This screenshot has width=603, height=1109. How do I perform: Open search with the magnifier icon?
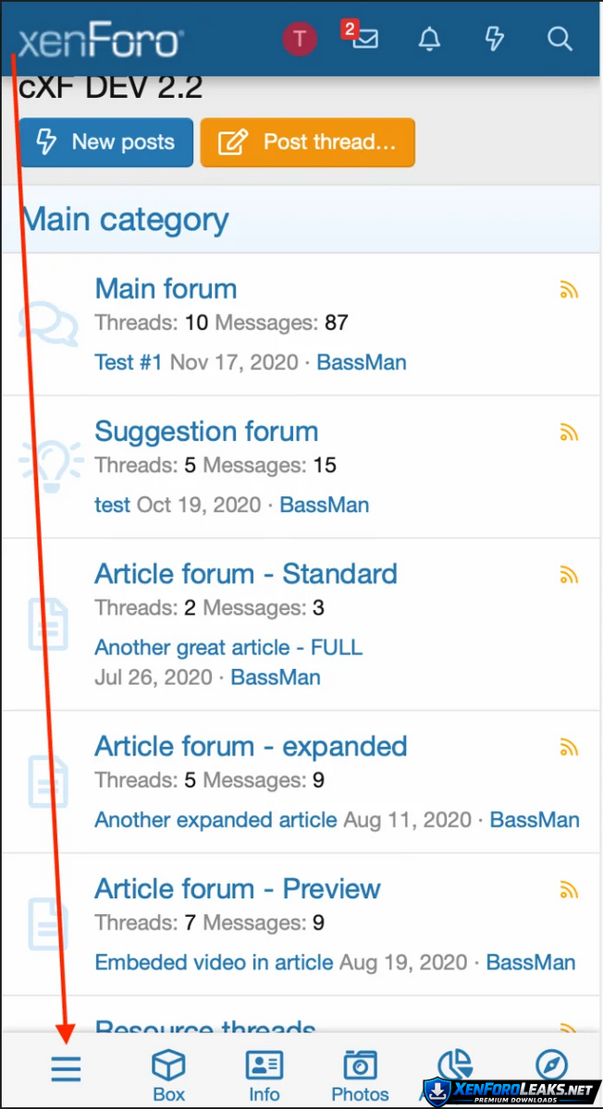560,39
